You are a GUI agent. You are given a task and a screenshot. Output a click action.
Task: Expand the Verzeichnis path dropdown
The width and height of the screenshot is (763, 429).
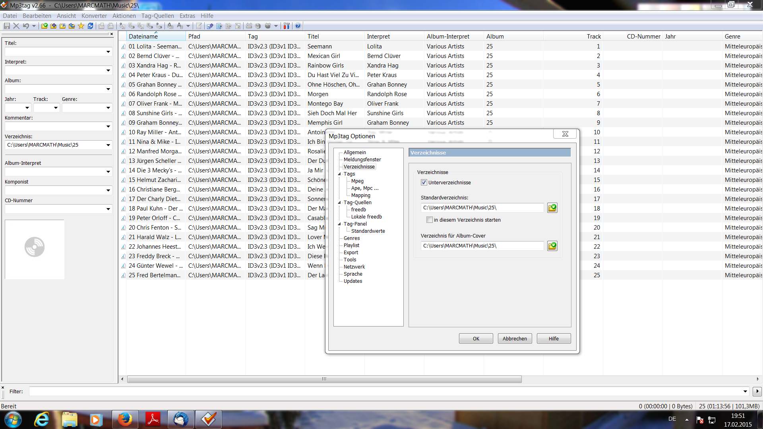tap(108, 145)
